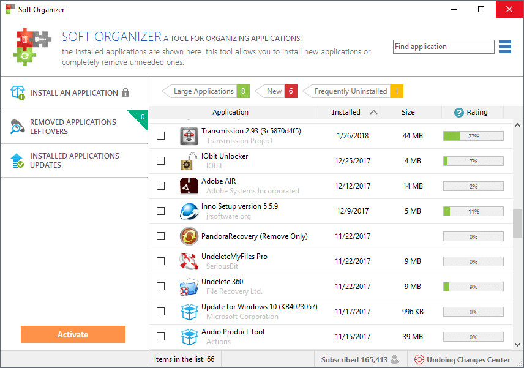Image resolution: width=524 pixels, height=368 pixels.
Task: Open the hamburger menu icon
Action: click(x=505, y=47)
